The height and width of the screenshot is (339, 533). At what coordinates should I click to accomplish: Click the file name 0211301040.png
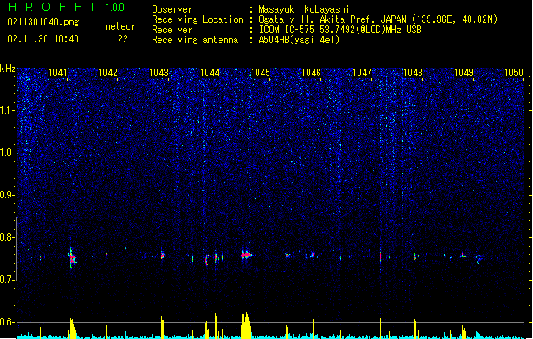tap(43, 22)
